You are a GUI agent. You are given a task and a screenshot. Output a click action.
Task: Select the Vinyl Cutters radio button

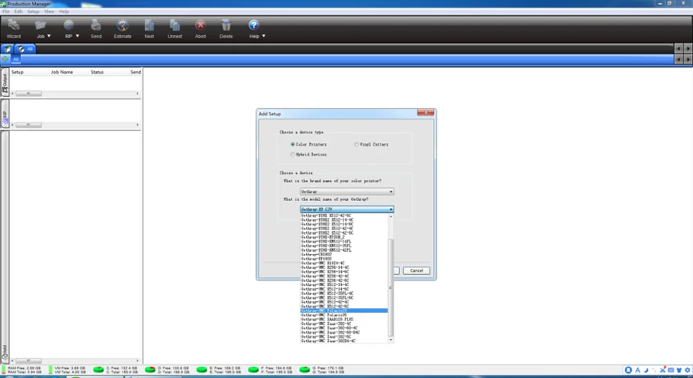[356, 145]
